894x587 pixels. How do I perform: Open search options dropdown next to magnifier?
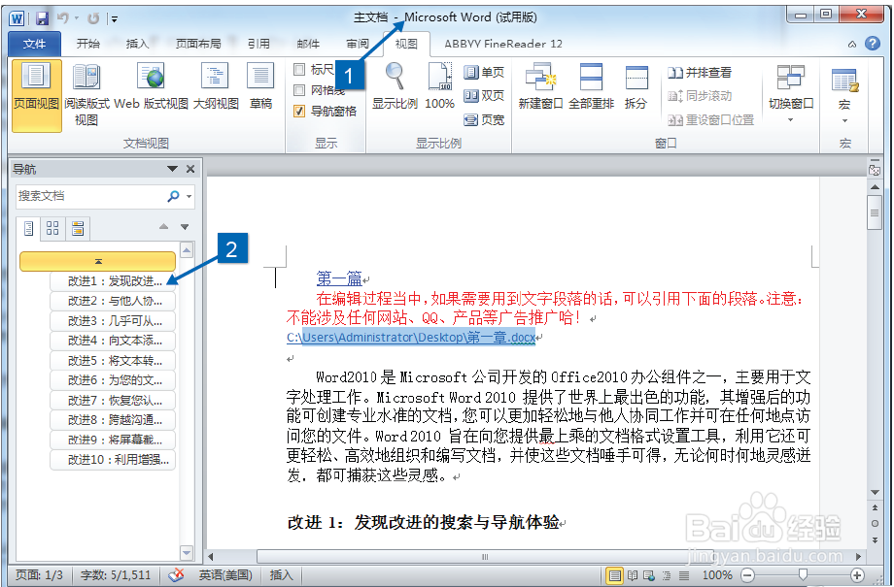(189, 196)
